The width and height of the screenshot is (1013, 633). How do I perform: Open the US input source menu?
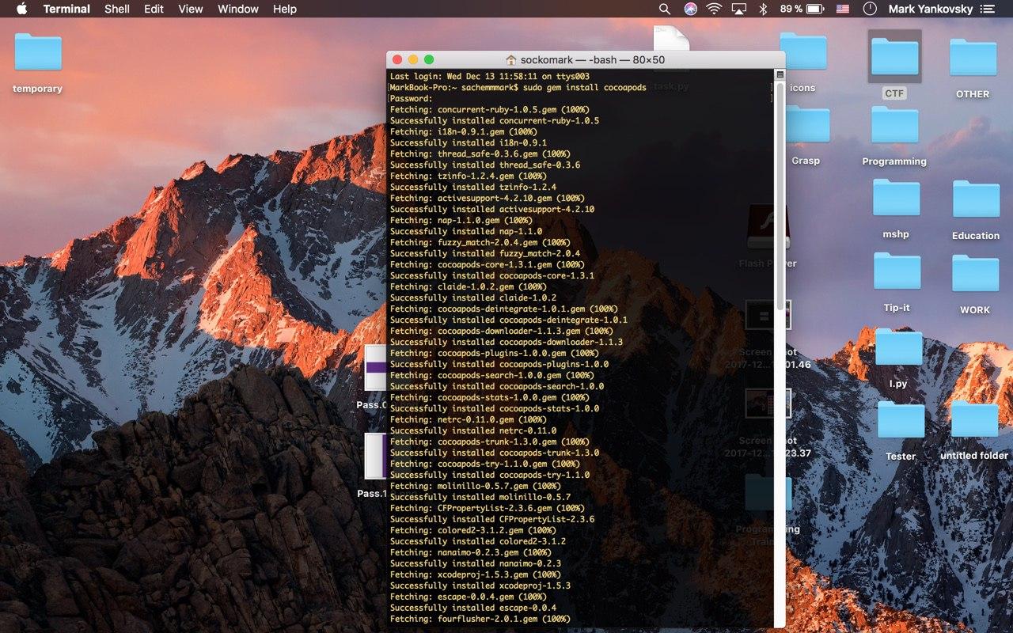click(x=843, y=9)
